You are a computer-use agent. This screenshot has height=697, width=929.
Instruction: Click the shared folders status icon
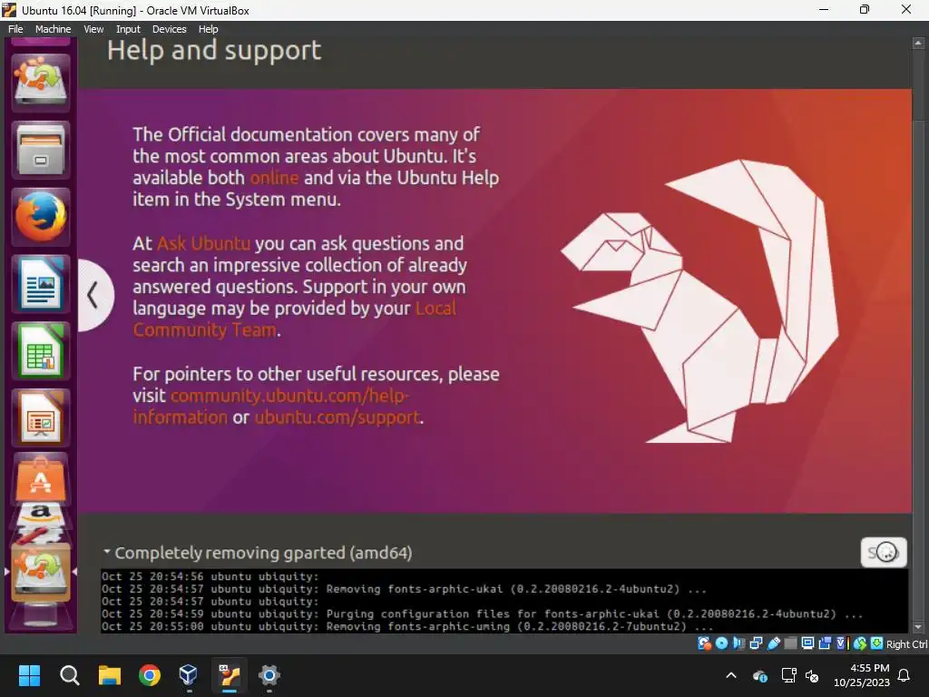(790, 643)
